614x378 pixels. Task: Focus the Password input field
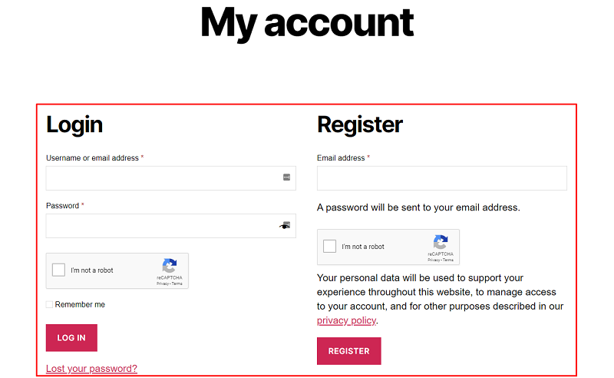[x=170, y=226]
